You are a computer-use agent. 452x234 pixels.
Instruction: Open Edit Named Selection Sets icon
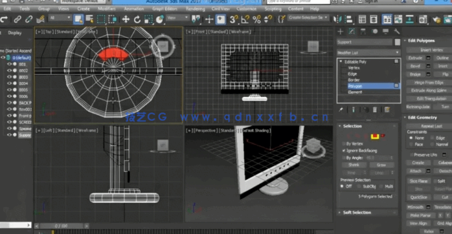[281, 19]
